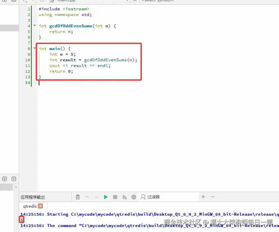Zoom in output with plus icon

pos(203,197)
